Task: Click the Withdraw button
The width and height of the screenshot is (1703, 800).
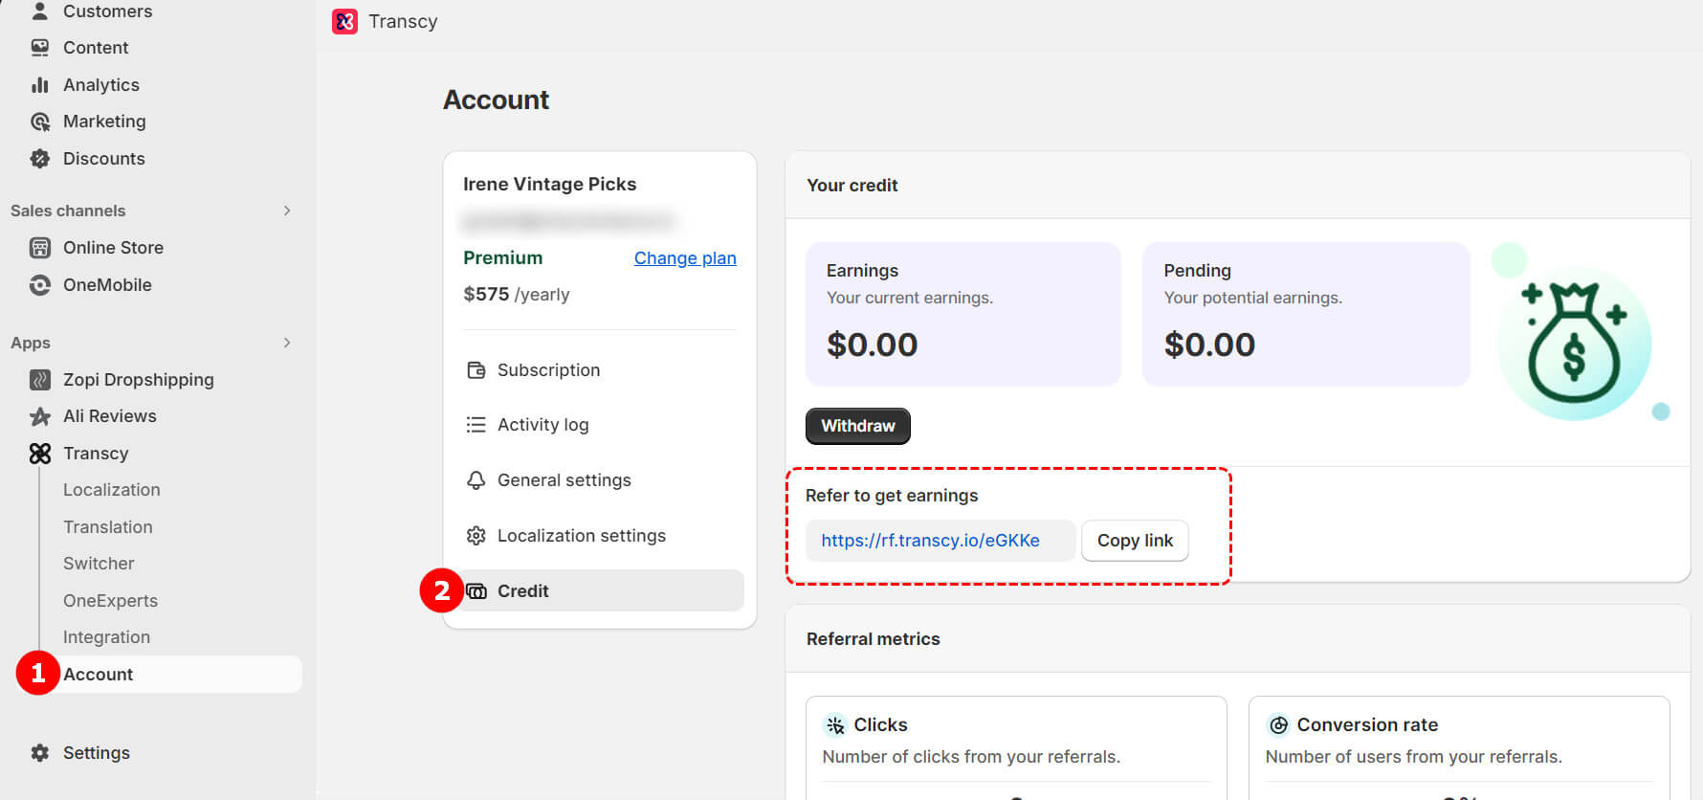Action: point(858,426)
